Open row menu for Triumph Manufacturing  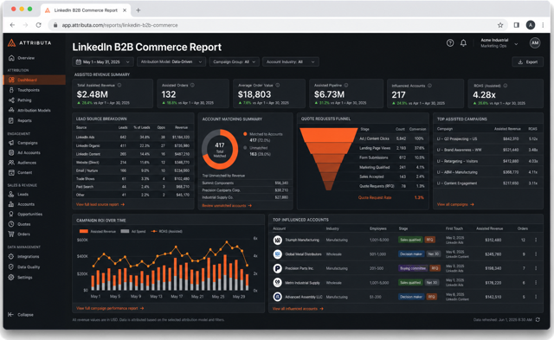tap(536, 240)
